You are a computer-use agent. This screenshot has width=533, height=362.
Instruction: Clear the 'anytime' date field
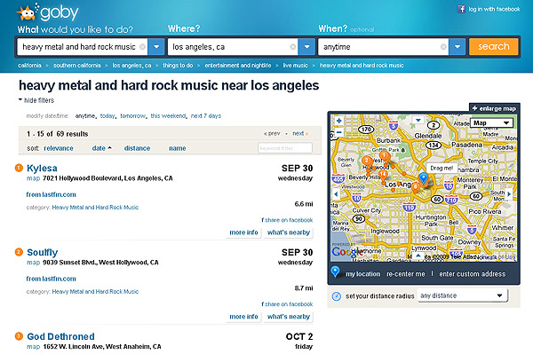(x=443, y=47)
